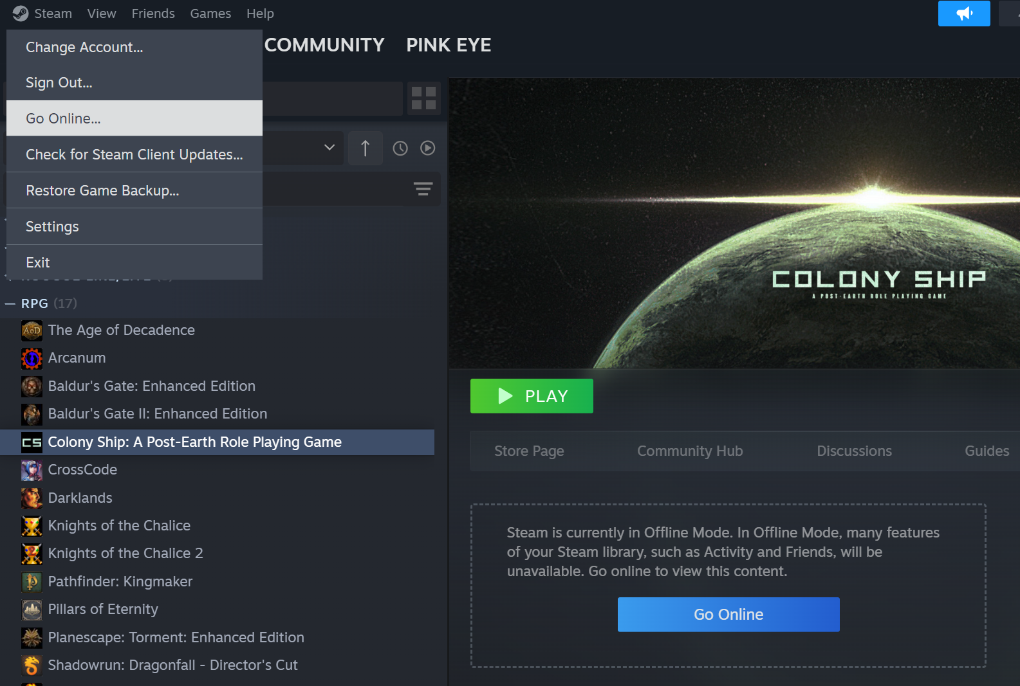Open the announcements megaphone button
This screenshot has height=686, width=1020.
pos(963,14)
